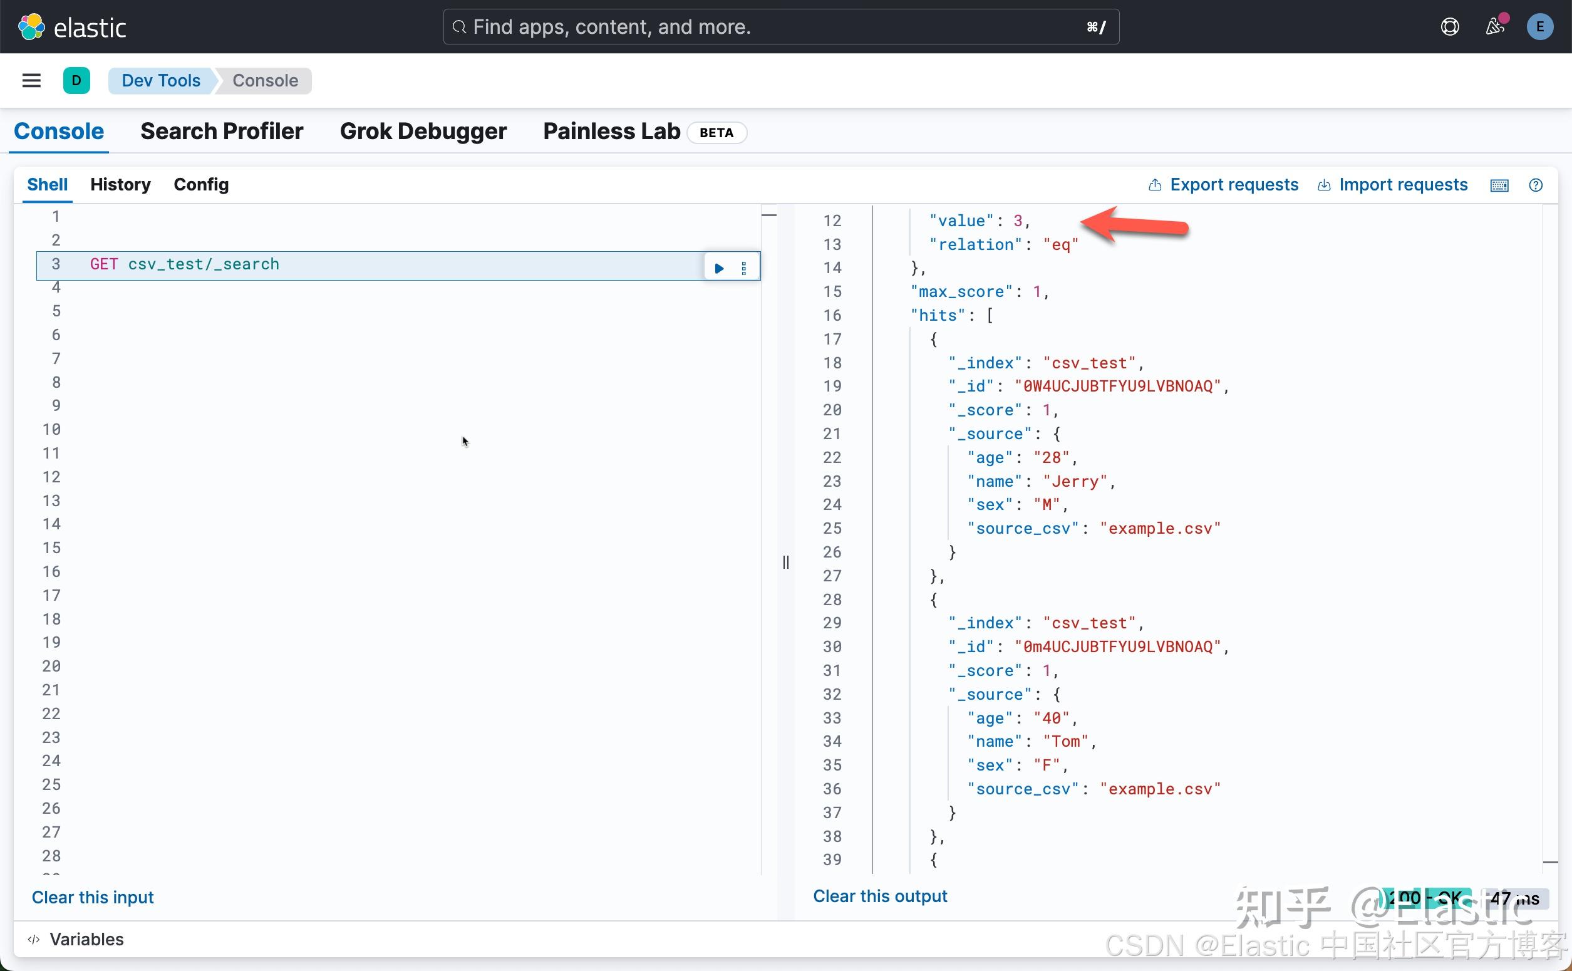The width and height of the screenshot is (1572, 971).
Task: Clear this output in the response panel
Action: [x=879, y=896]
